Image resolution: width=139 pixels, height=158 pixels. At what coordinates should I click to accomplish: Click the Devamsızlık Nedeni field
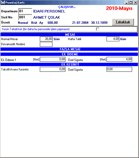click(x=46, y=44)
